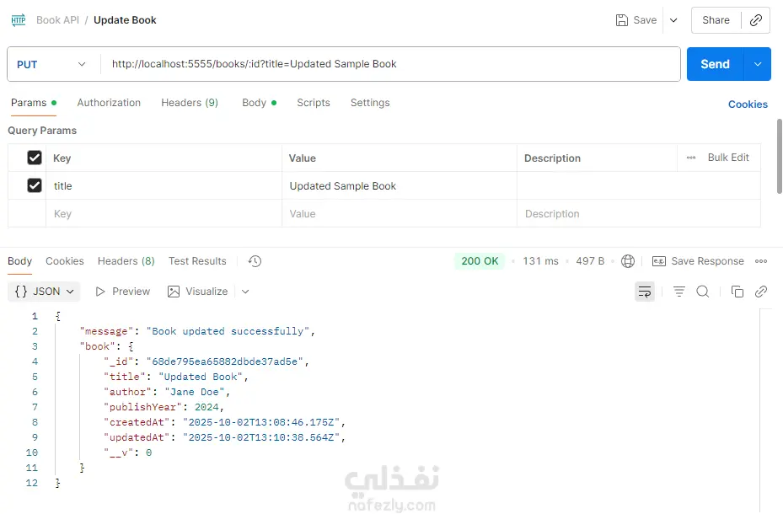Click the title key cell
The height and width of the screenshot is (514, 783).
[x=164, y=185]
